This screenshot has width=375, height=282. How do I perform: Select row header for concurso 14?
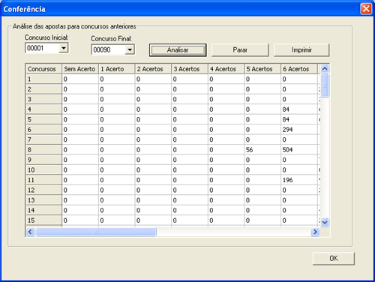pos(44,210)
